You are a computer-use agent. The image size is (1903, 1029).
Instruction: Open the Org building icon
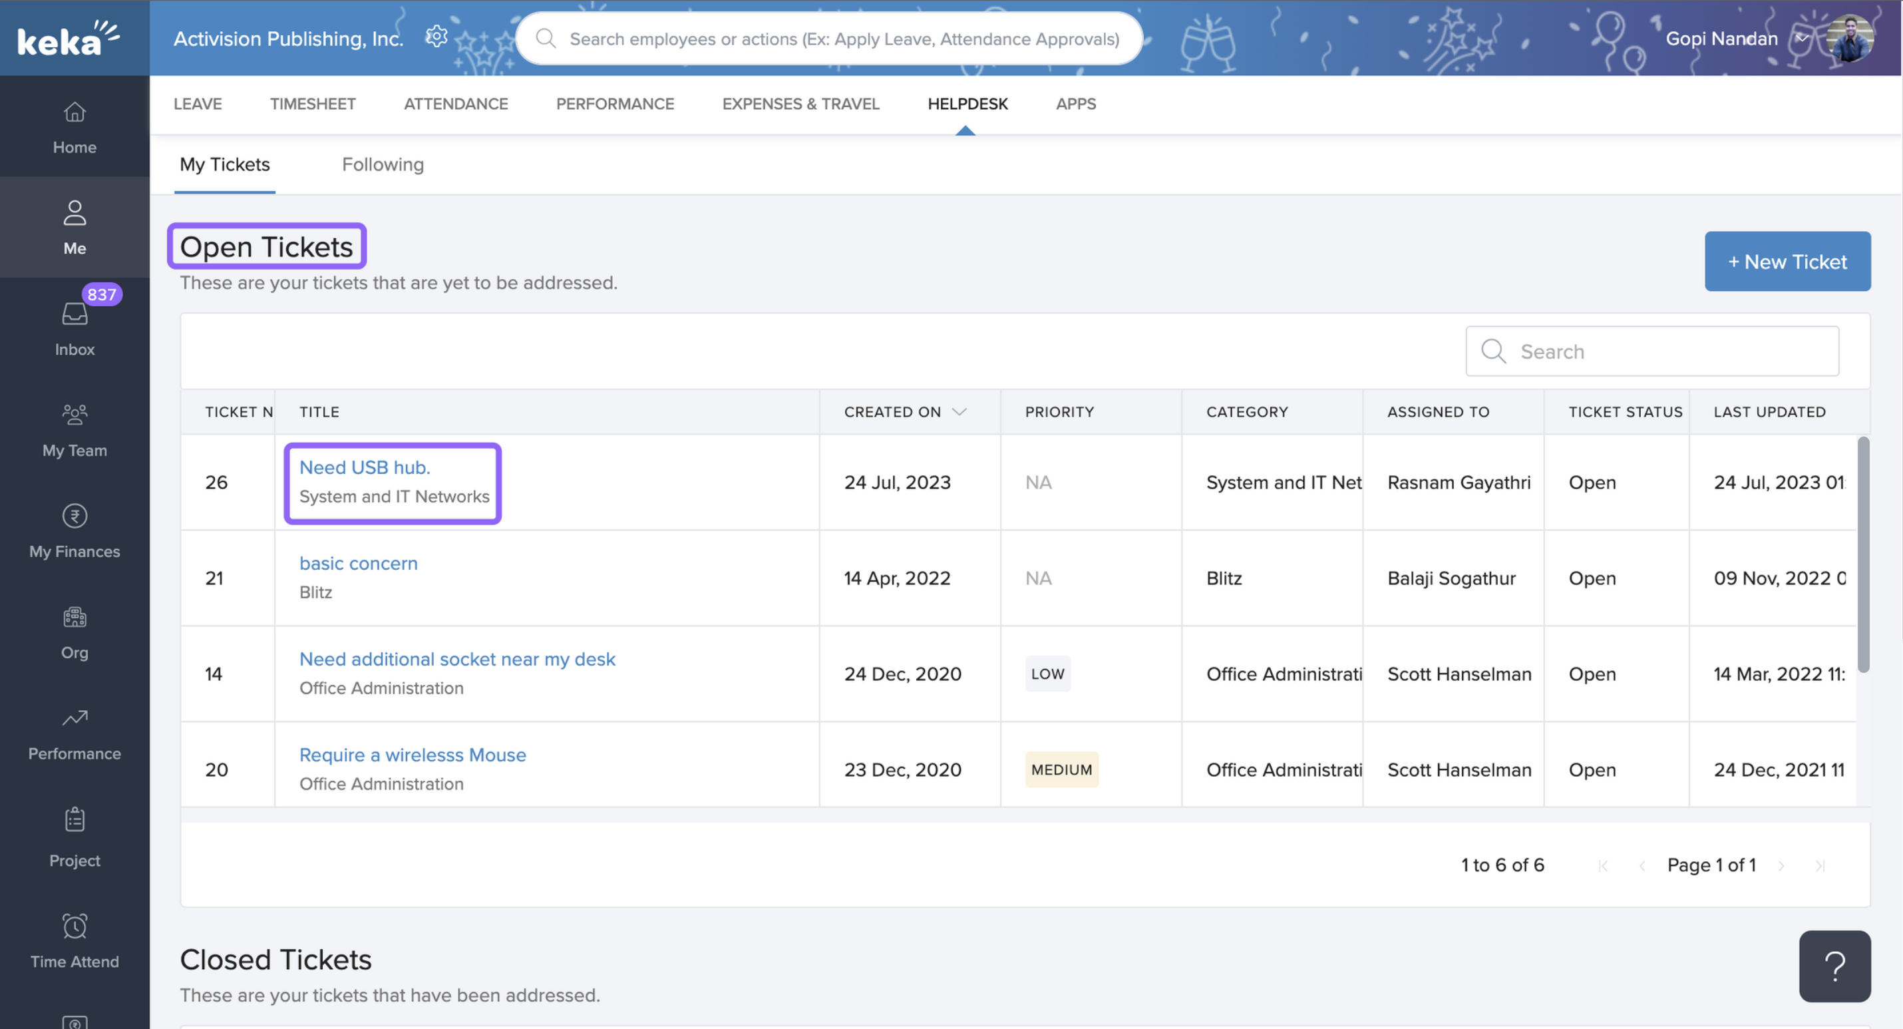[x=75, y=617]
